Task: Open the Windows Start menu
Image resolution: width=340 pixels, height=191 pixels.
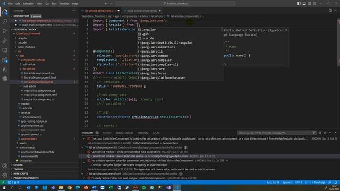Action: coord(4,187)
